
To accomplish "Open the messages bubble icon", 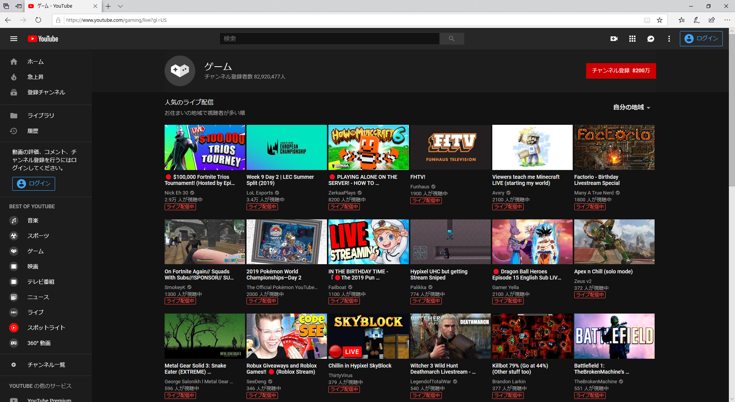I will point(651,39).
